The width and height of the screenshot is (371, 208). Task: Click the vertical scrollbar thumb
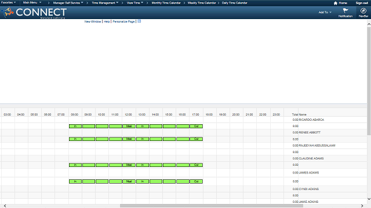(369, 81)
